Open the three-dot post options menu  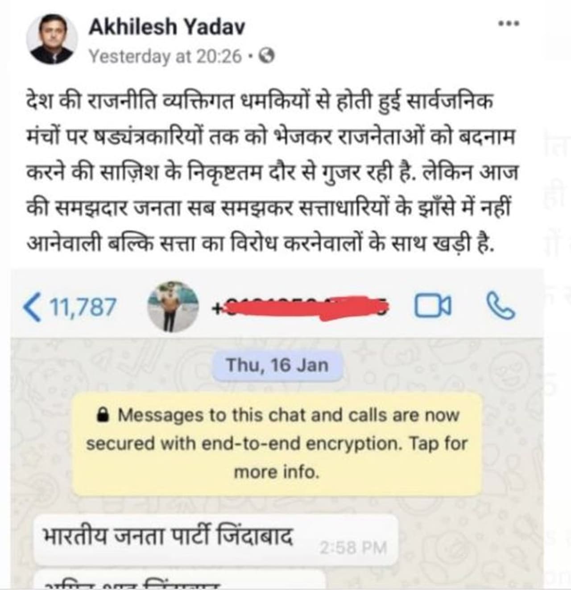click(x=509, y=23)
